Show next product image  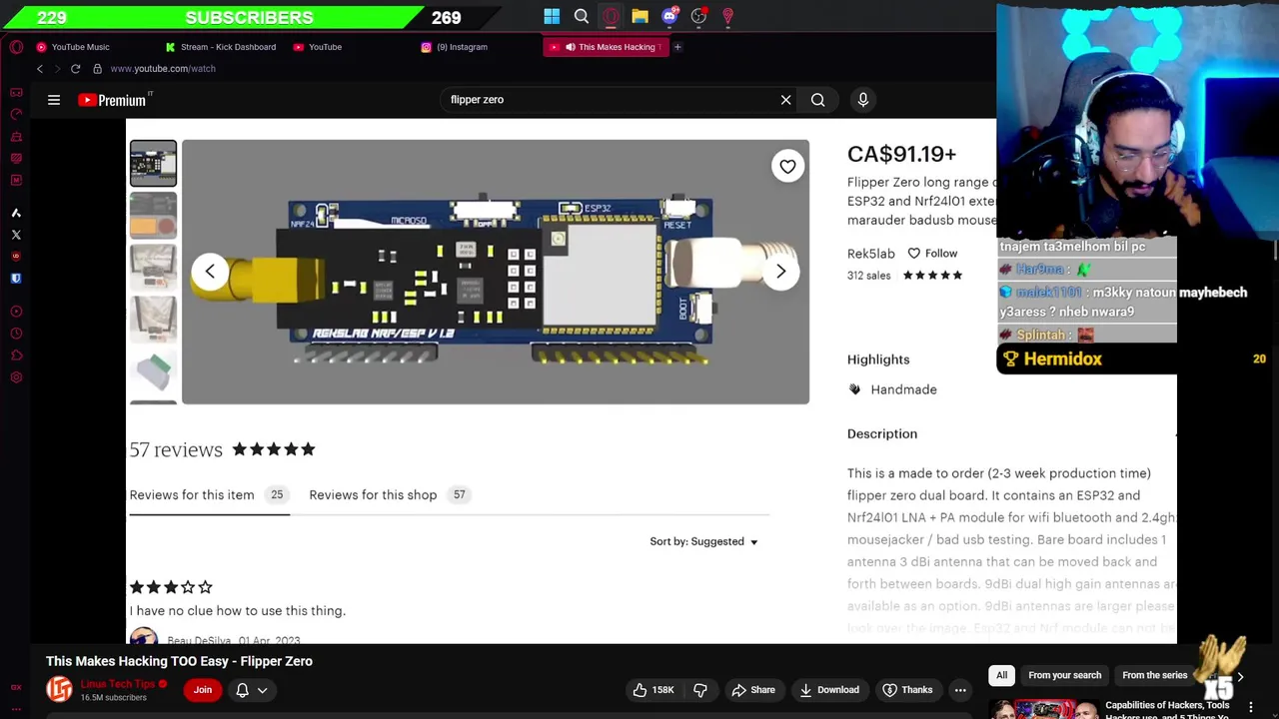781,272
